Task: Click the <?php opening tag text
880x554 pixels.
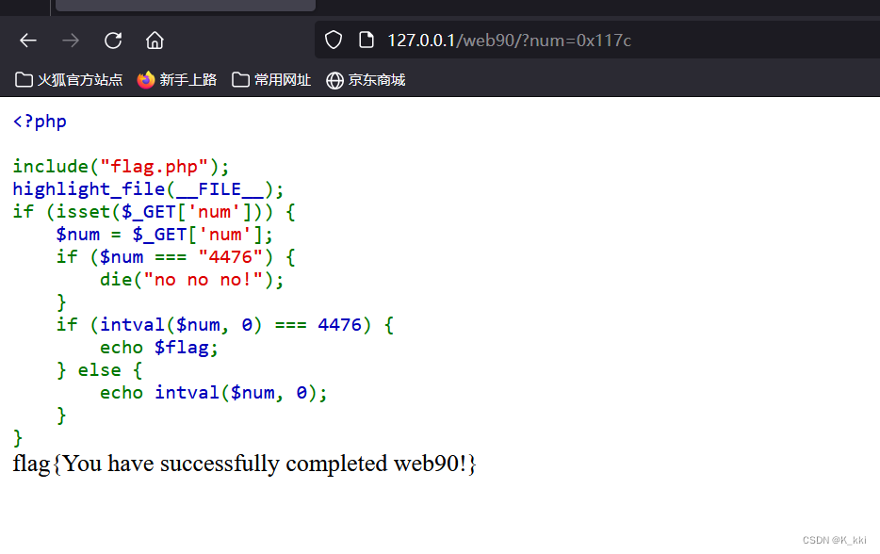Action: tap(40, 122)
